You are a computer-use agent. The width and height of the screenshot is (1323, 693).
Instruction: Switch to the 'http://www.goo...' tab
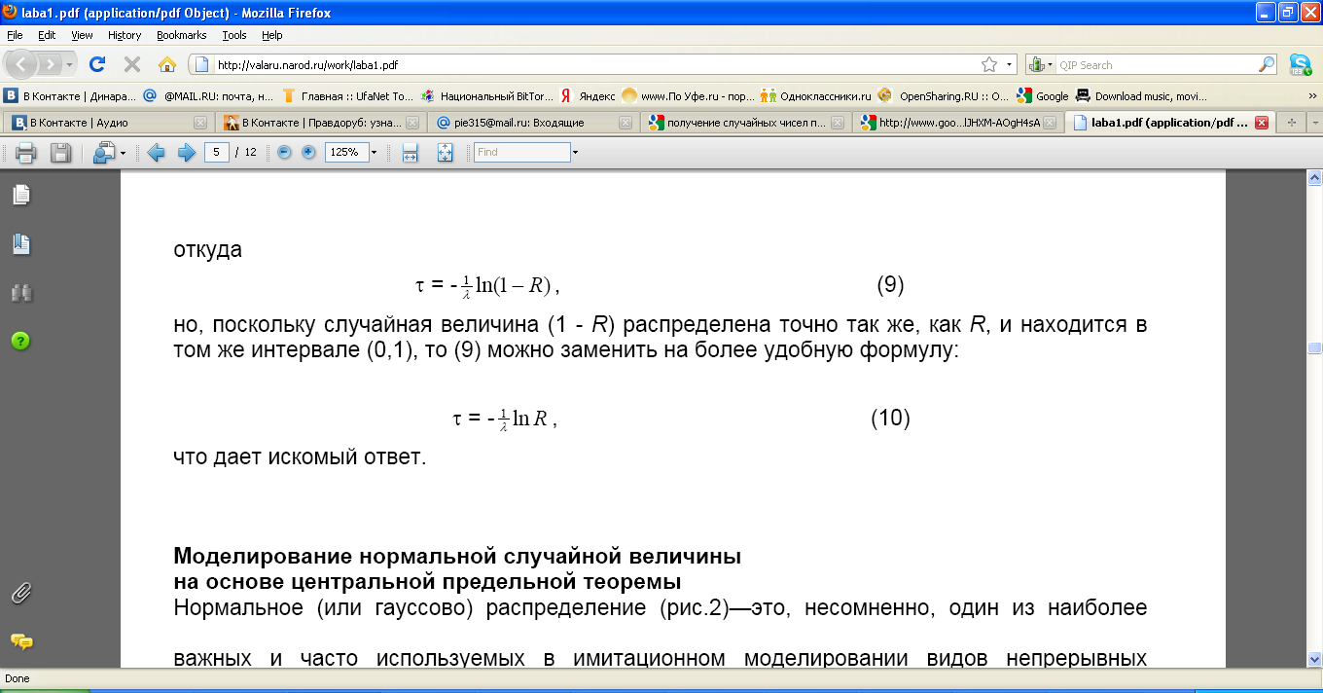[x=958, y=123]
